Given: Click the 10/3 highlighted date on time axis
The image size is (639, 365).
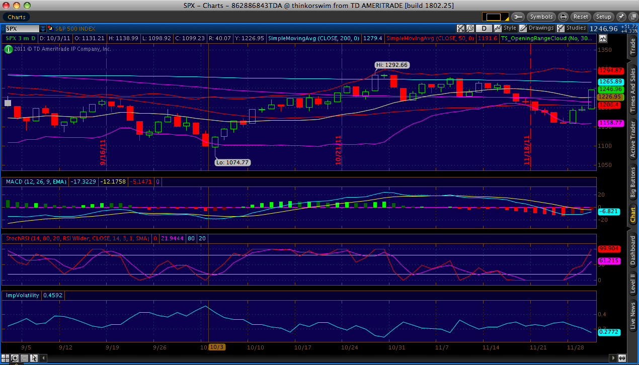Looking at the screenshot, I should pos(216,347).
